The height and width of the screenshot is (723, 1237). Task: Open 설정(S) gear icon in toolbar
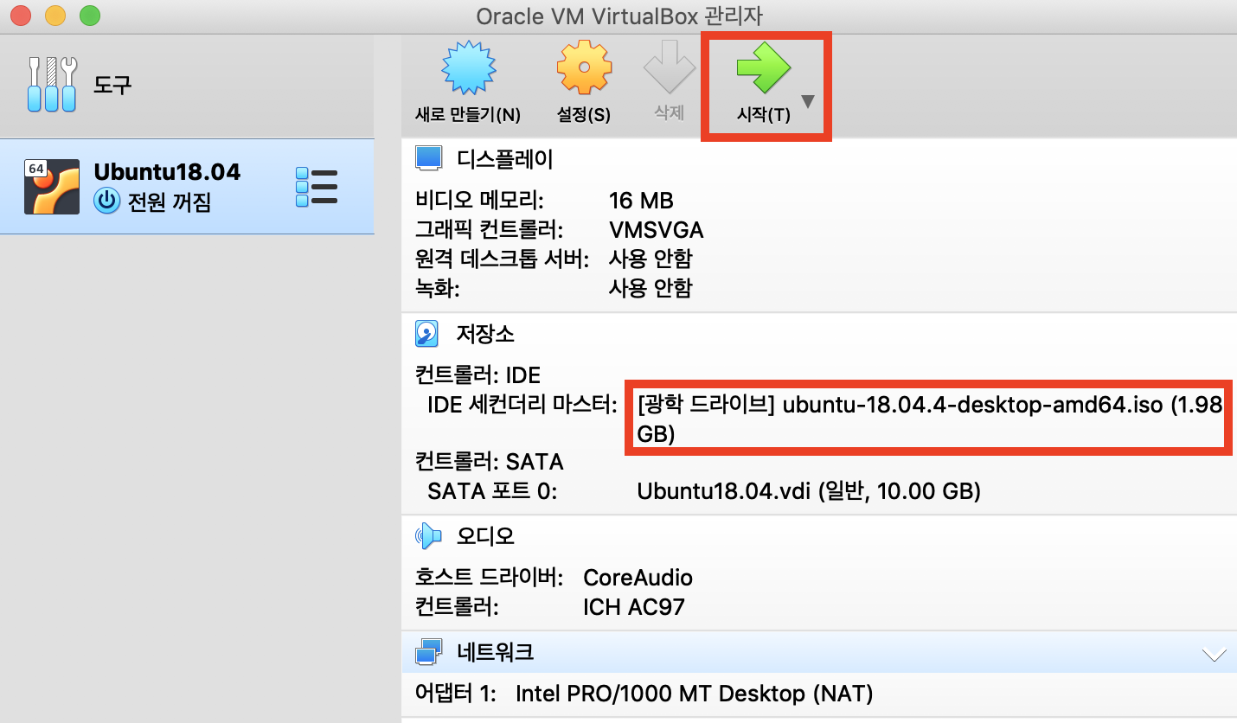[x=583, y=69]
